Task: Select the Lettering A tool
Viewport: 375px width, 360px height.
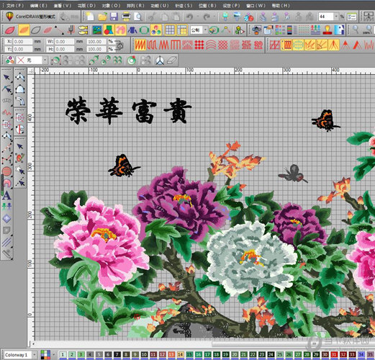Action: (6, 196)
